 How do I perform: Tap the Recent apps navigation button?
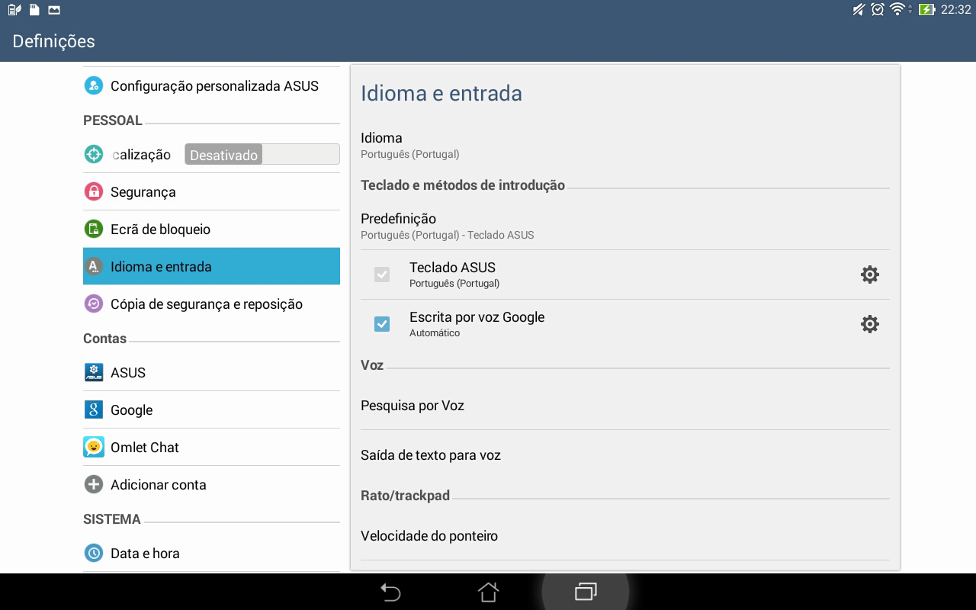coord(586,592)
